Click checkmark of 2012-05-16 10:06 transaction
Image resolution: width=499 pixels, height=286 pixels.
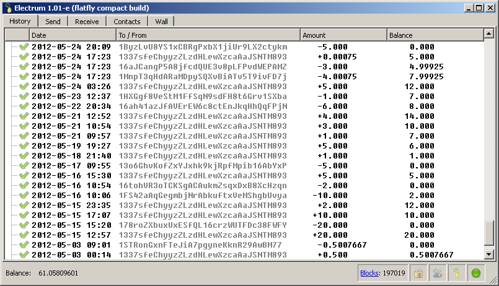(x=24, y=196)
